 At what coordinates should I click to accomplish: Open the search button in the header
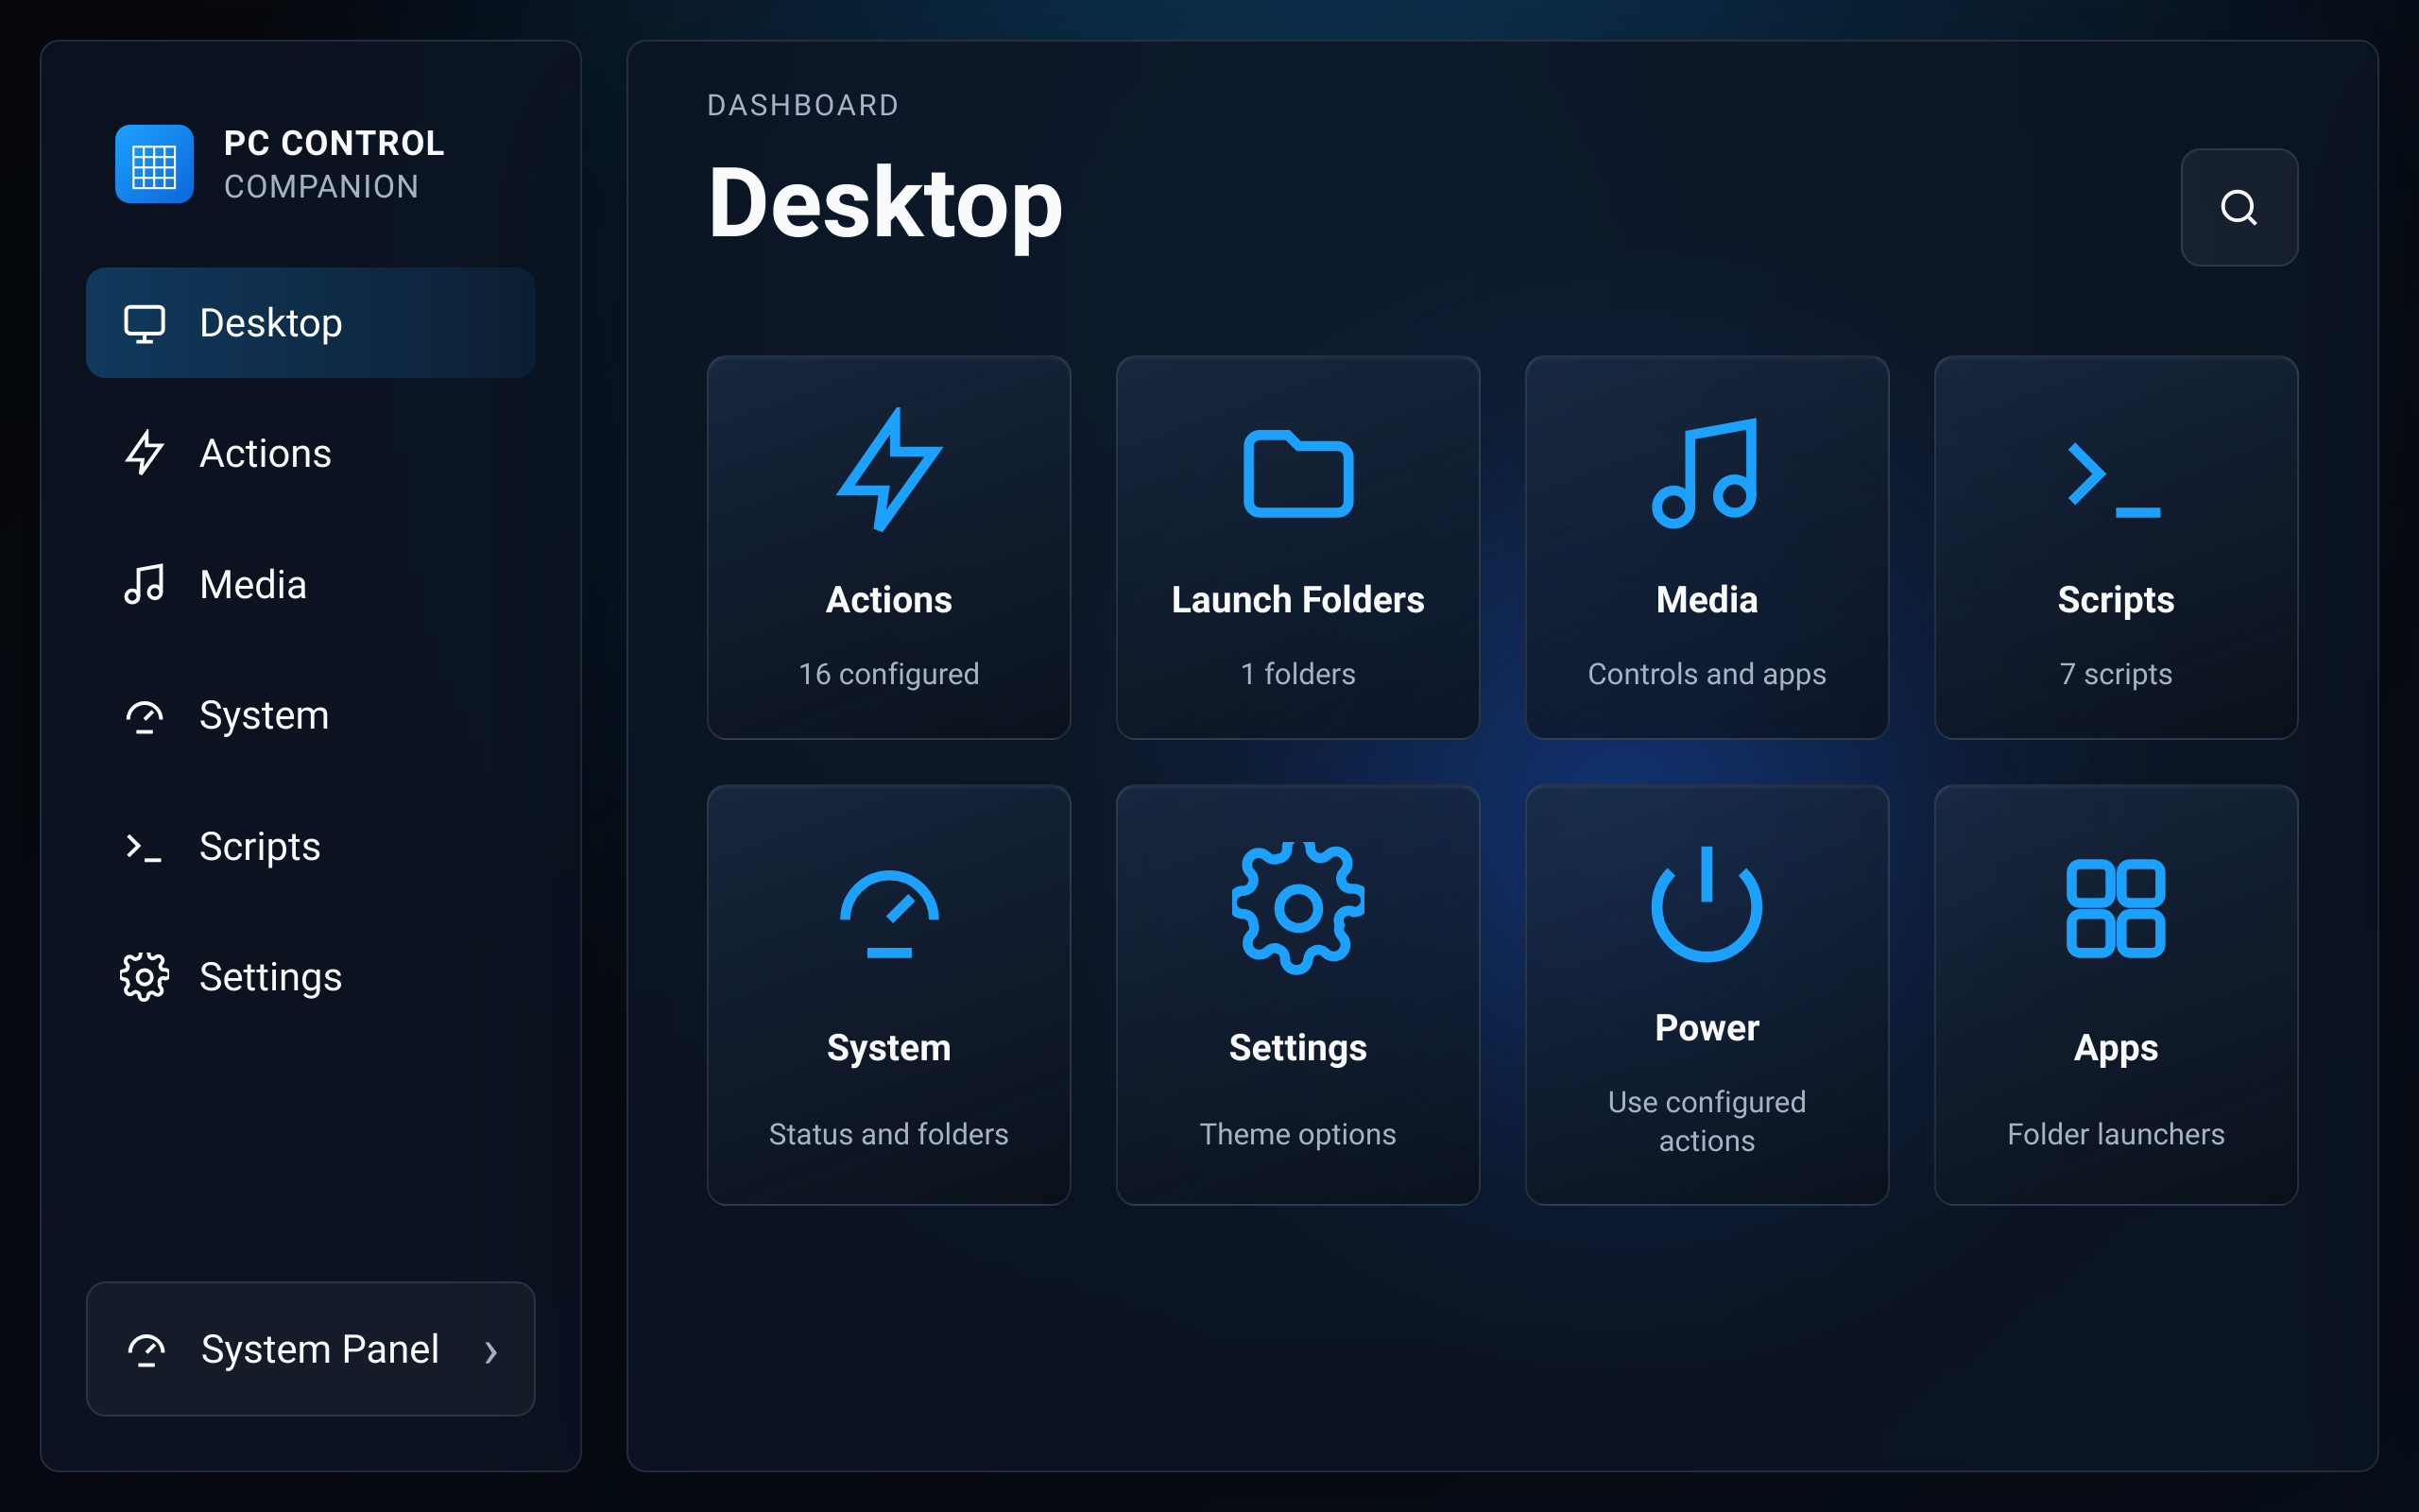[2239, 207]
